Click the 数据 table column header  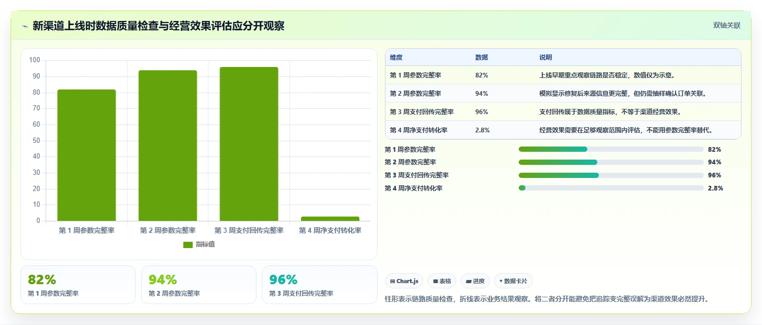point(481,58)
